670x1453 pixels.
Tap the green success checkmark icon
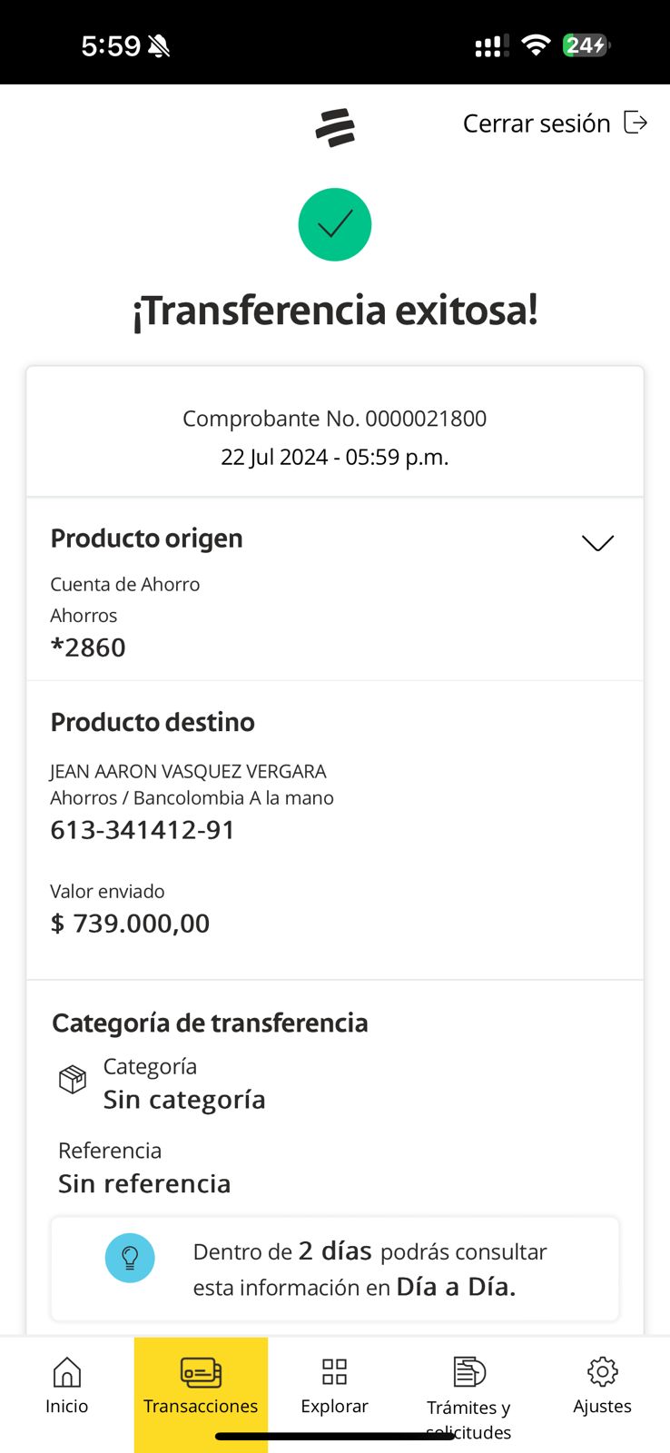(335, 224)
